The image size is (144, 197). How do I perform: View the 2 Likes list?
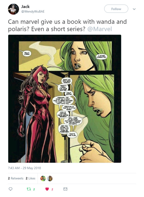(x=31, y=178)
